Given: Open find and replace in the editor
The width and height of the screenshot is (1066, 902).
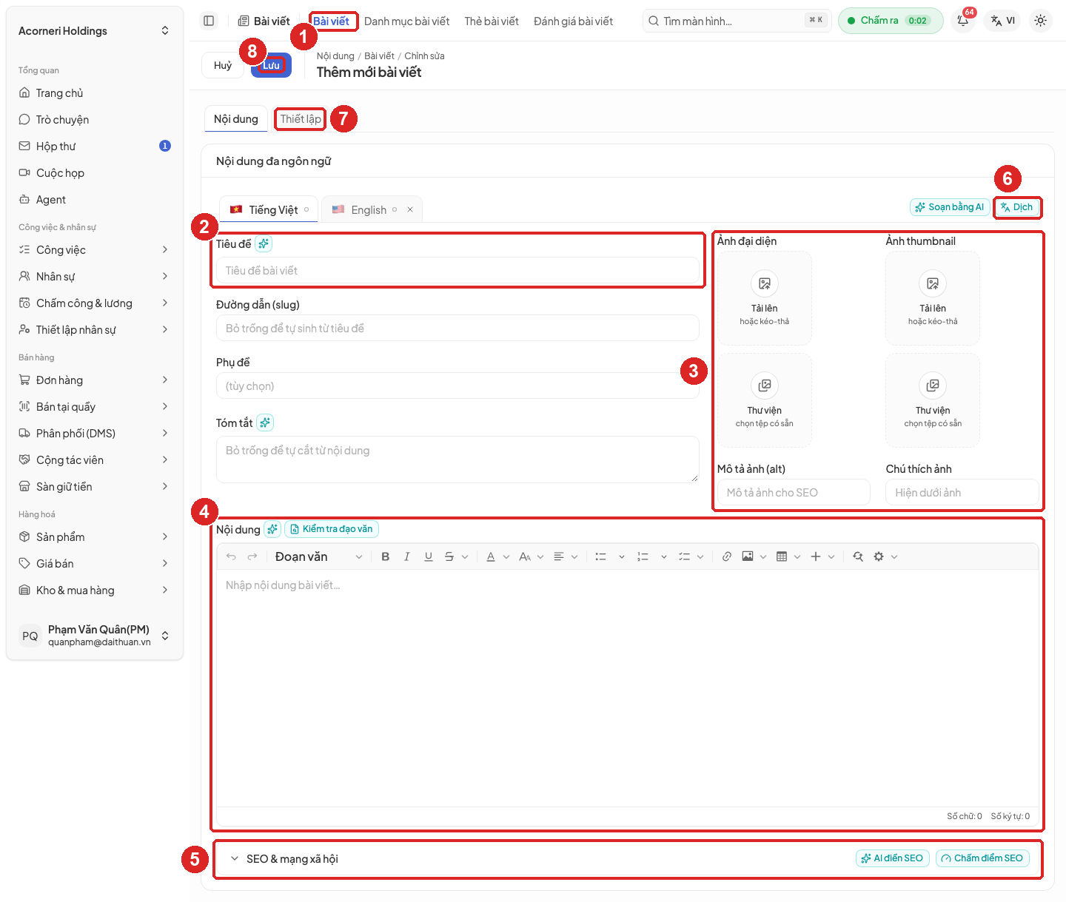Looking at the screenshot, I should click(858, 556).
